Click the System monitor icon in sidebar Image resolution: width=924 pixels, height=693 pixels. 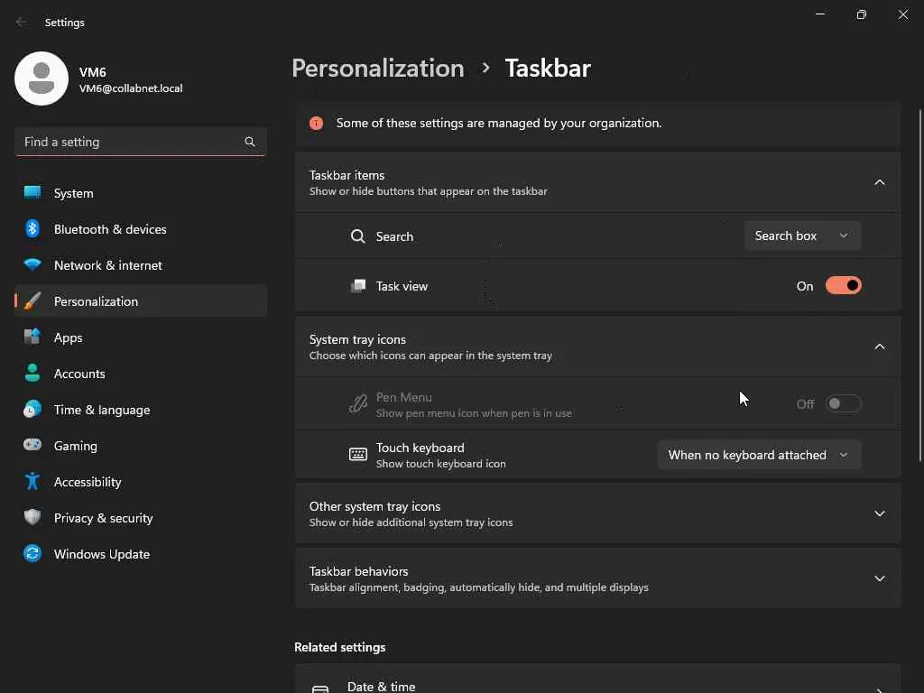32,193
